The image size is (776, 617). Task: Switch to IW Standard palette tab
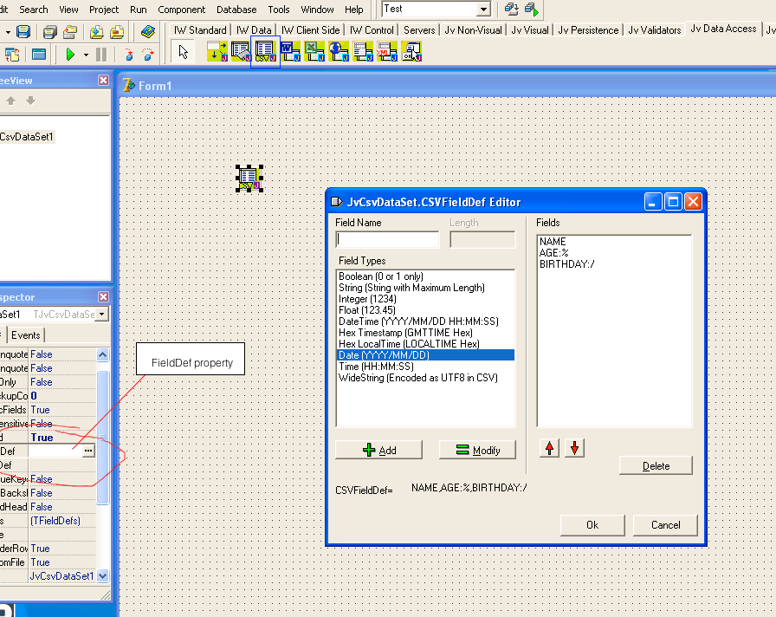[x=200, y=30]
